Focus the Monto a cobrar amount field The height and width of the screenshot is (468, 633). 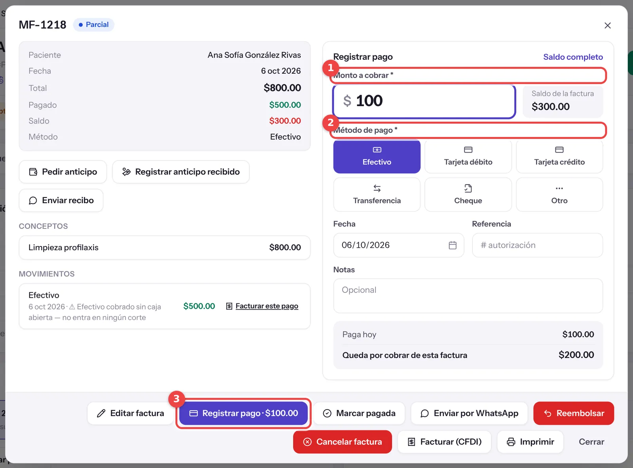[x=424, y=101]
